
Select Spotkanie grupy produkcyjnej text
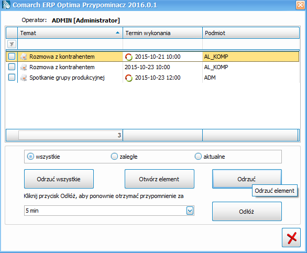67,78
